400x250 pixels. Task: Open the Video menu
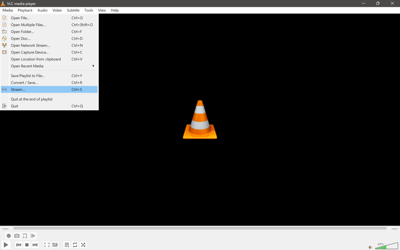pyautogui.click(x=57, y=10)
